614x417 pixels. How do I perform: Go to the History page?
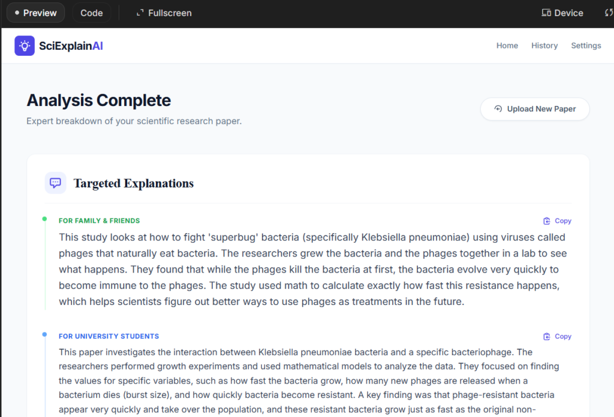coord(544,46)
